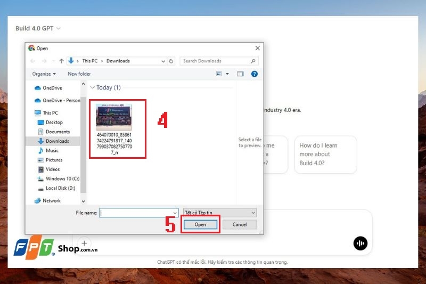This screenshot has width=426, height=284.
Task: Change view with the view mode icon
Action: pyautogui.click(x=219, y=74)
